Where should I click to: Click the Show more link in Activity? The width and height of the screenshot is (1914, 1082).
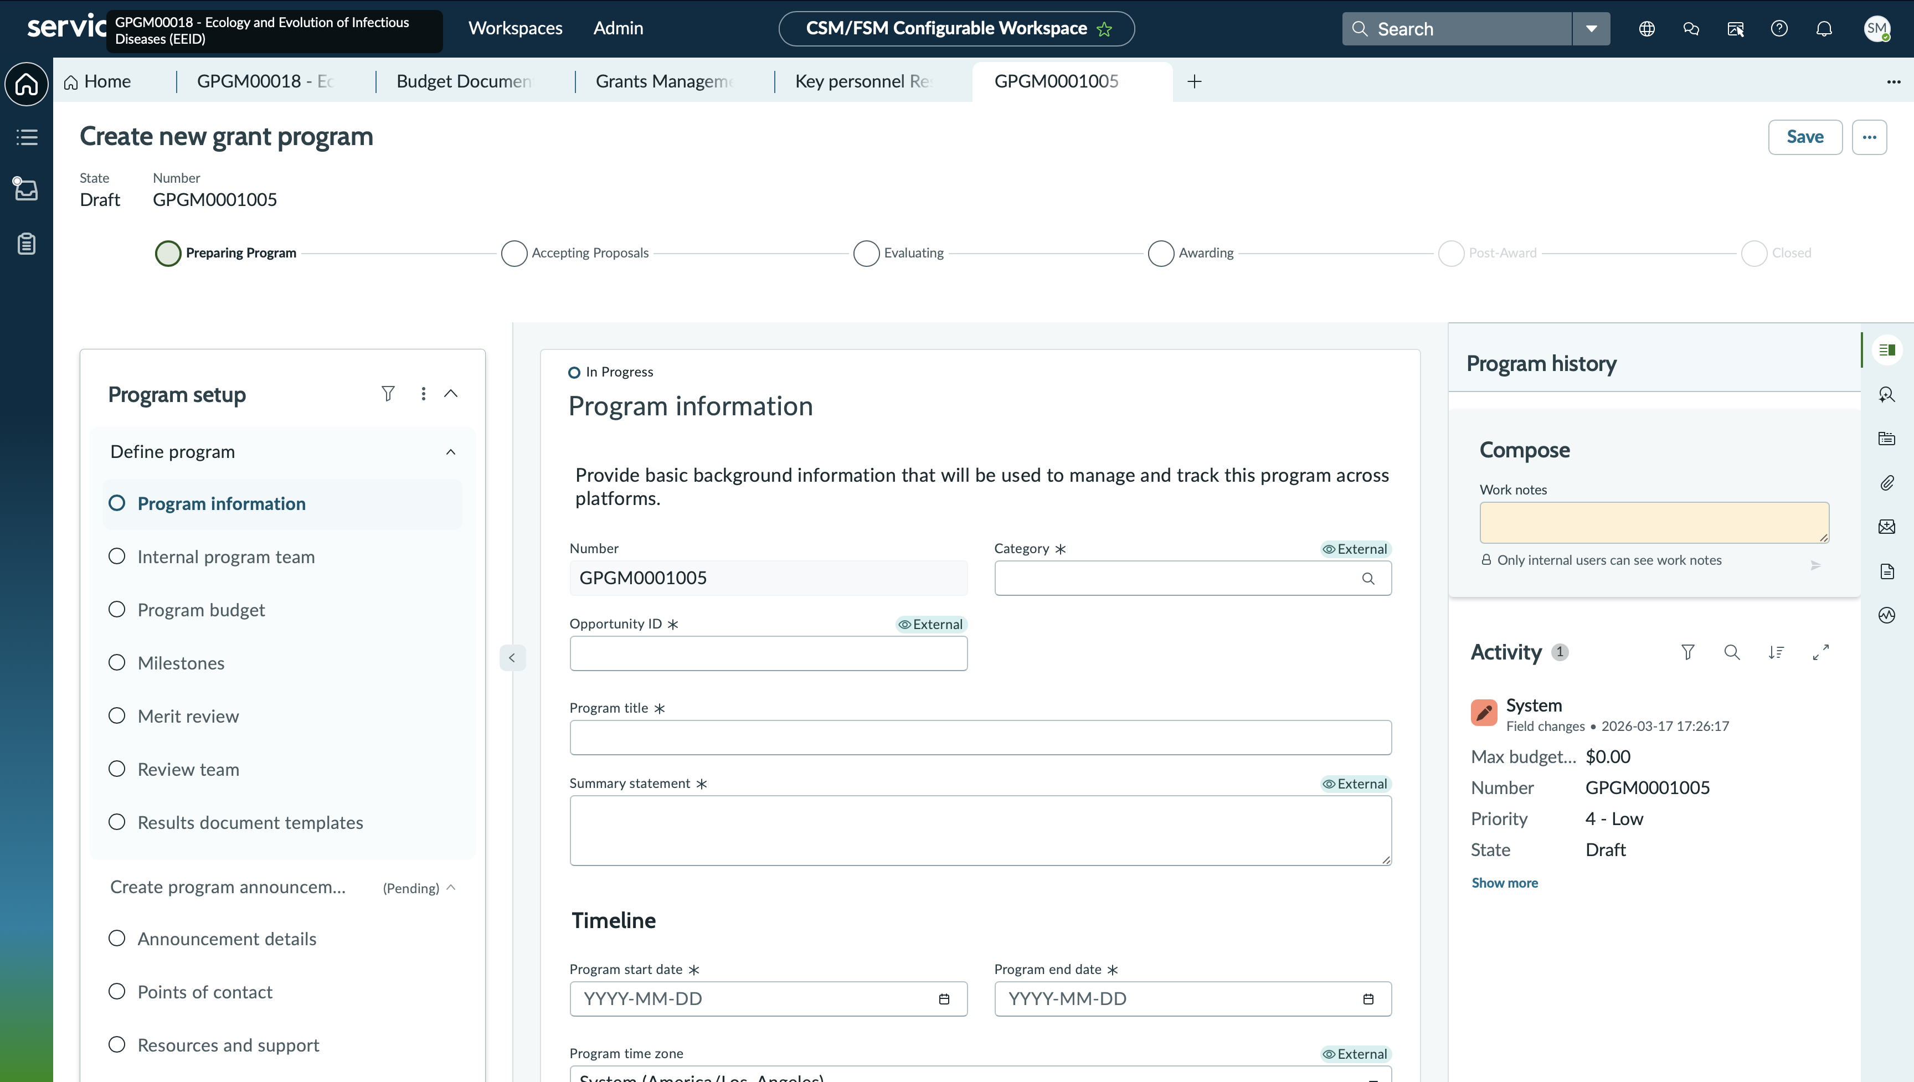point(1505,883)
